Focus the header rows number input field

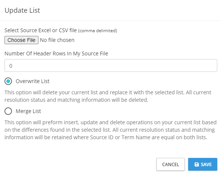coord(111,65)
